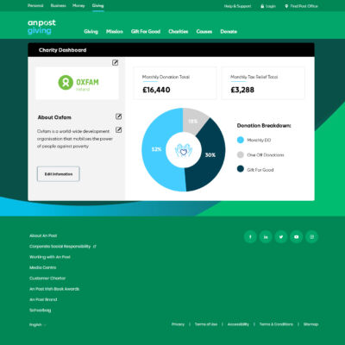Click the light blue Monthly DD legend swatch
The width and height of the screenshot is (345, 345).
(241, 140)
